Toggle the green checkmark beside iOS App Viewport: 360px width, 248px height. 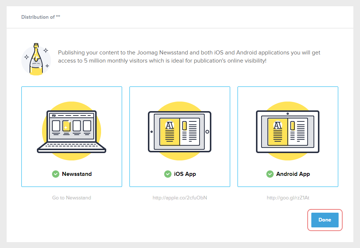coord(168,174)
